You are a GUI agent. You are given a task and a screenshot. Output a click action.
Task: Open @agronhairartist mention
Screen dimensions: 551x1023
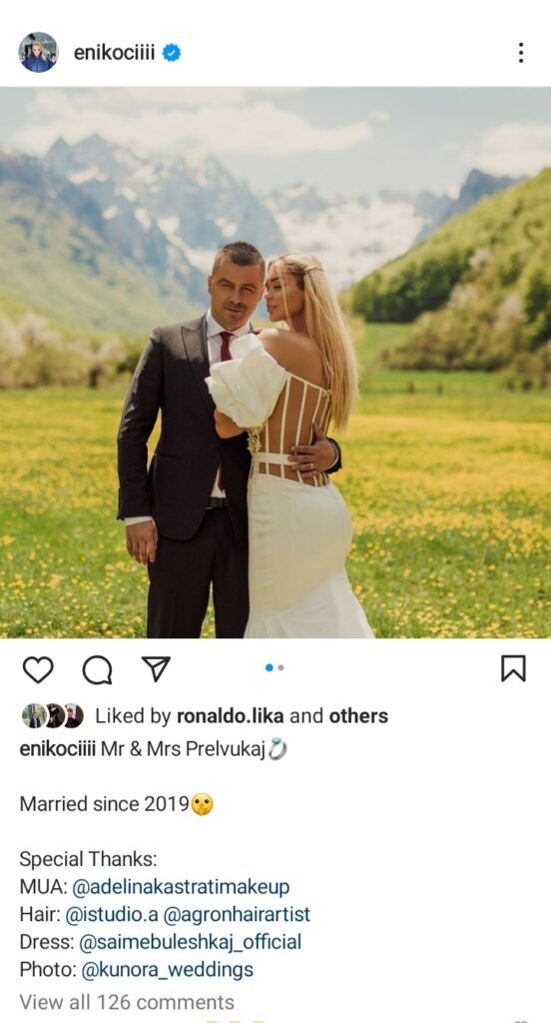[x=237, y=915]
